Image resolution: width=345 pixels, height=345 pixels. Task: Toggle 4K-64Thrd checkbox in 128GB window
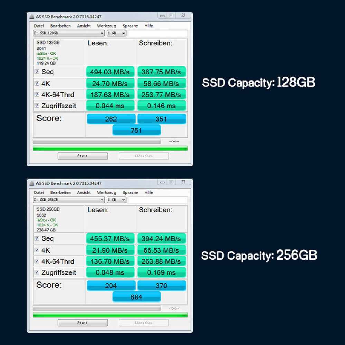[37, 94]
